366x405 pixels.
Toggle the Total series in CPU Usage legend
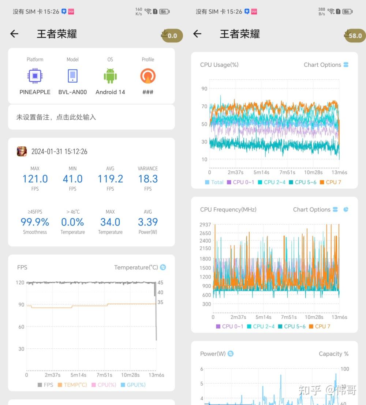point(214,182)
